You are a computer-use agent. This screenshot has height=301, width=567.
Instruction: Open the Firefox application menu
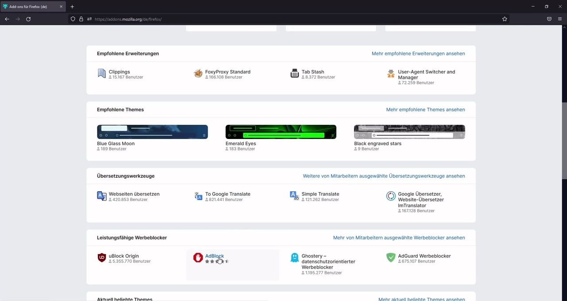point(560,19)
